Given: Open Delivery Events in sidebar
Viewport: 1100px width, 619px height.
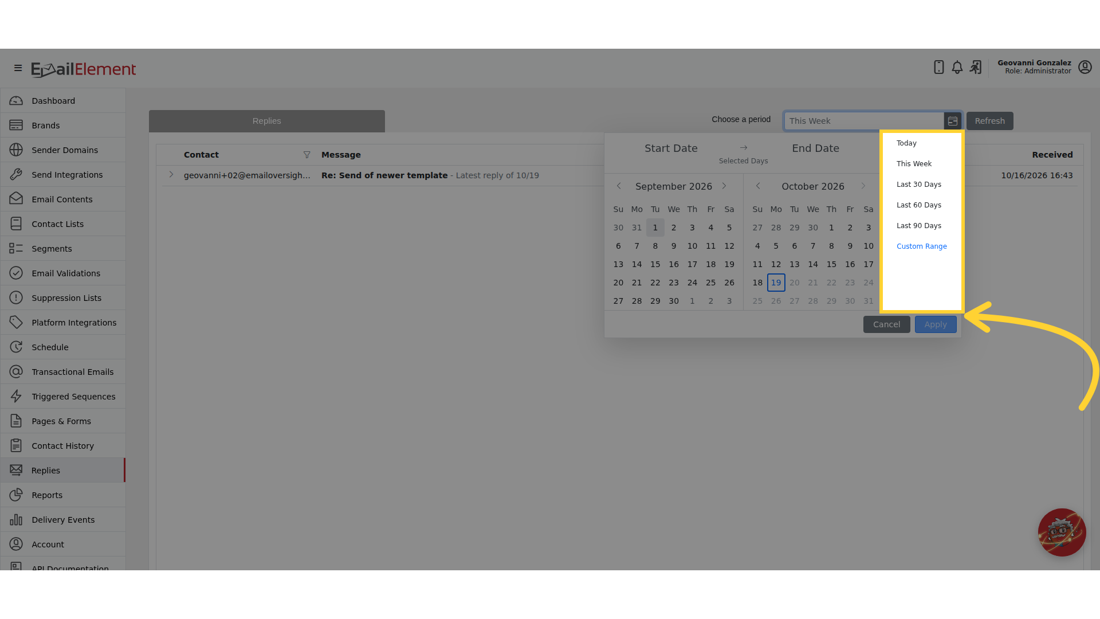Looking at the screenshot, I should 63,520.
